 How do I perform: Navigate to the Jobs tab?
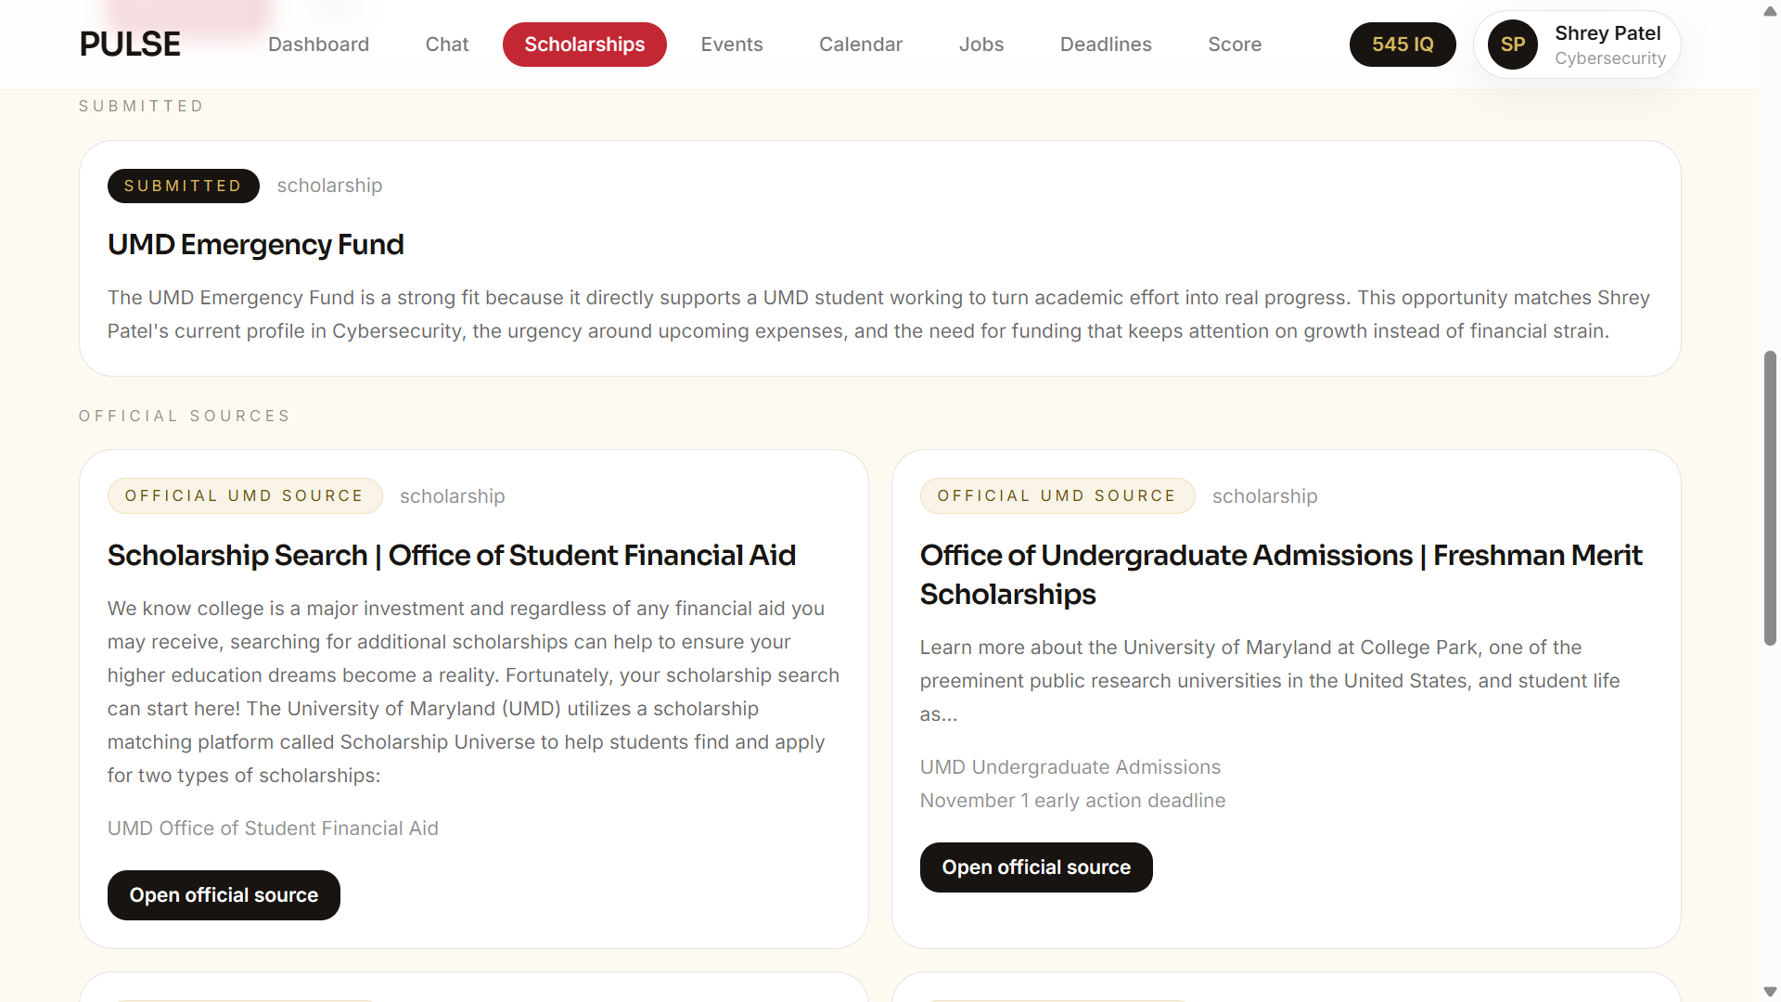[980, 45]
